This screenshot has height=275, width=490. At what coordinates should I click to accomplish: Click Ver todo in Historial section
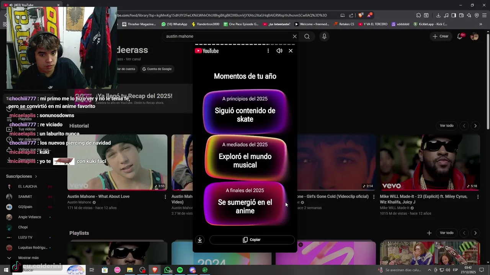click(446, 126)
